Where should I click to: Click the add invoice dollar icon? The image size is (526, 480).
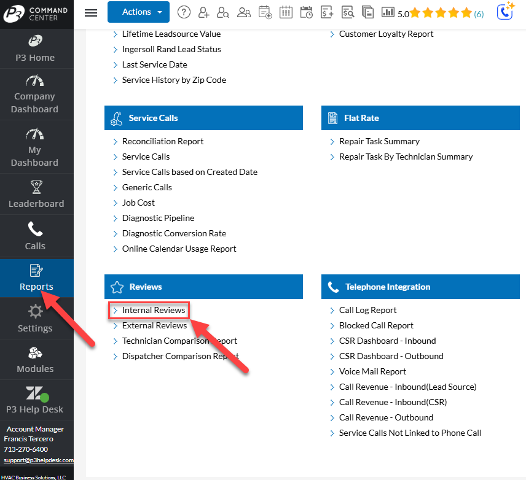coord(327,12)
